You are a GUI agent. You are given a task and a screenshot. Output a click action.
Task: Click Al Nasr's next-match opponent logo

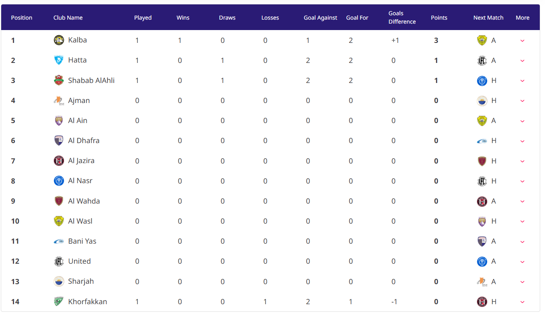coord(482,181)
